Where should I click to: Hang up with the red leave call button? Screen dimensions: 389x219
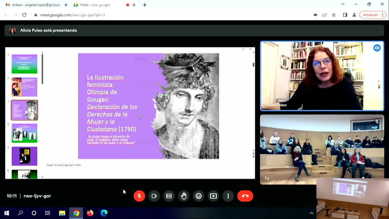point(245,196)
